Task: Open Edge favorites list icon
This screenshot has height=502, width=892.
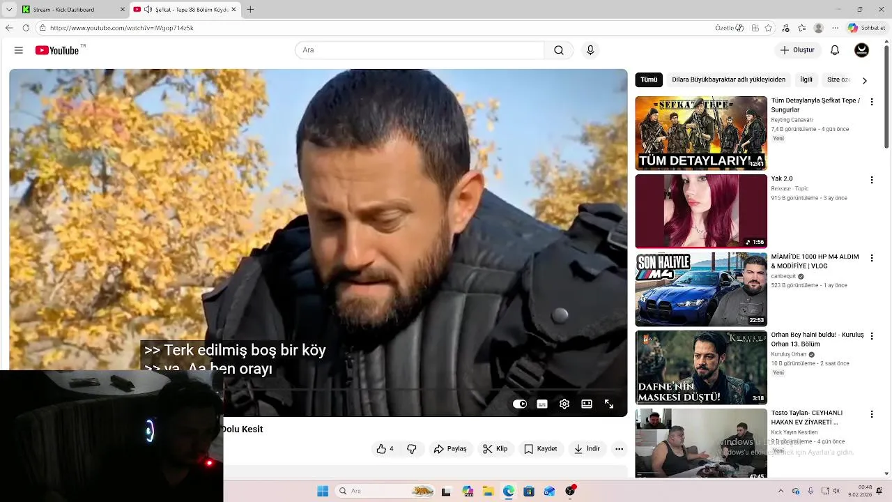Action: 802,28
